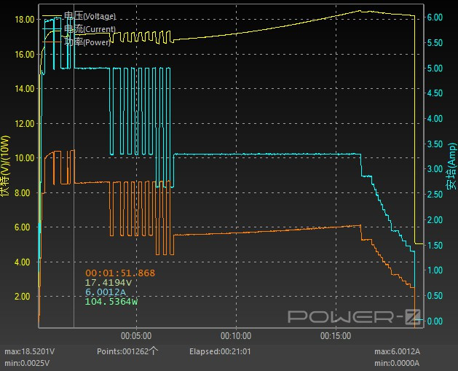Click the yellow Voltage legend line swatch
This screenshot has width=458, height=371.
pos(52,16)
